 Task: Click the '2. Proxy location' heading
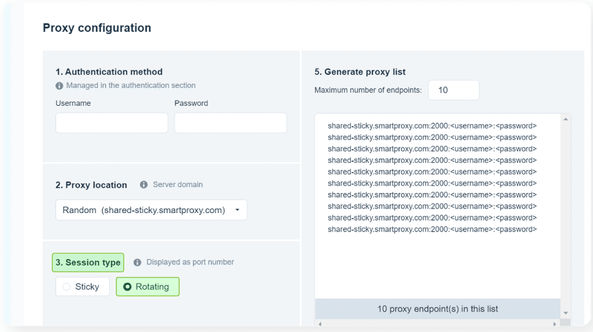pyautogui.click(x=91, y=185)
